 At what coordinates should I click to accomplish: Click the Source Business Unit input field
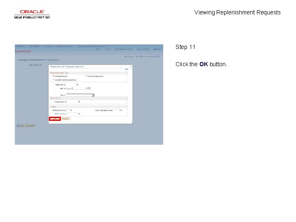click(117, 110)
